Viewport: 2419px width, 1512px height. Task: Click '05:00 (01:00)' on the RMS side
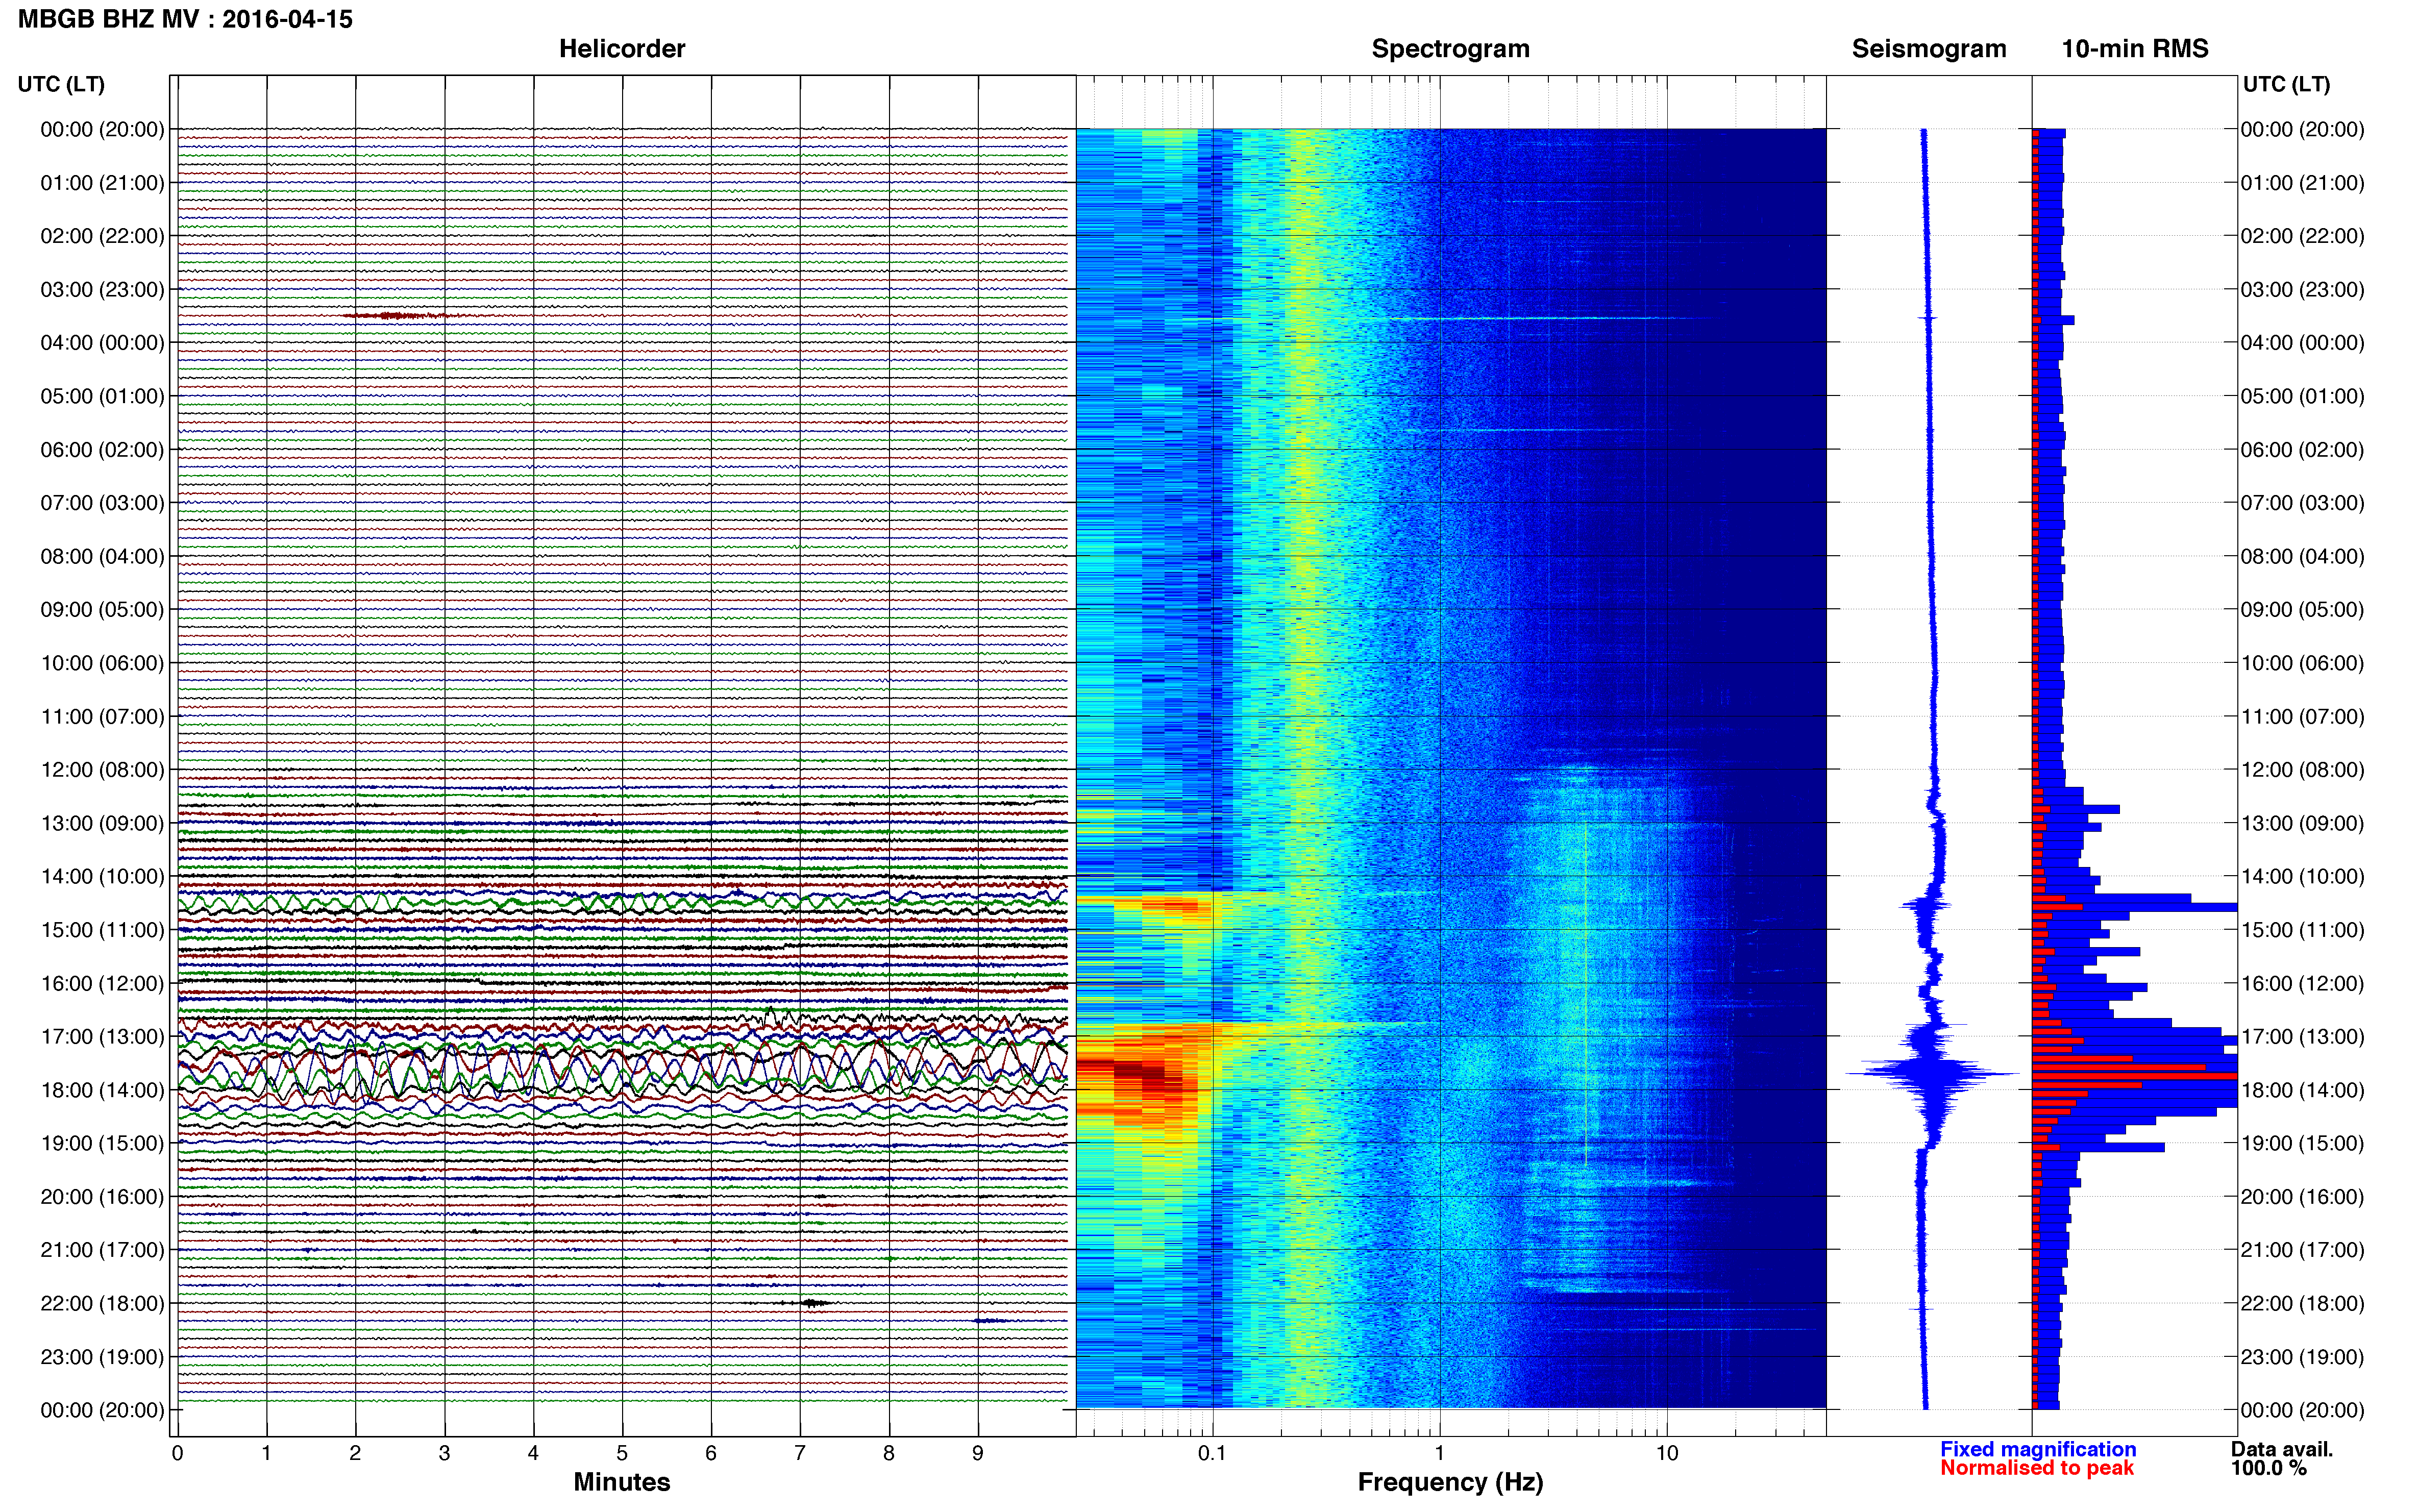click(x=2302, y=396)
